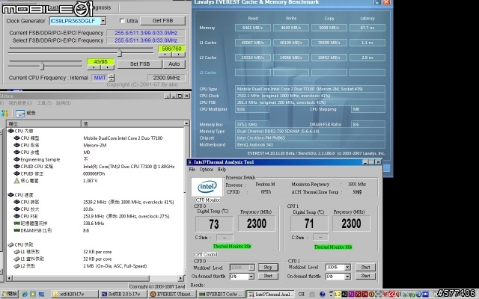
Task: Click the Auto button in SetFSB
Action: point(174,64)
